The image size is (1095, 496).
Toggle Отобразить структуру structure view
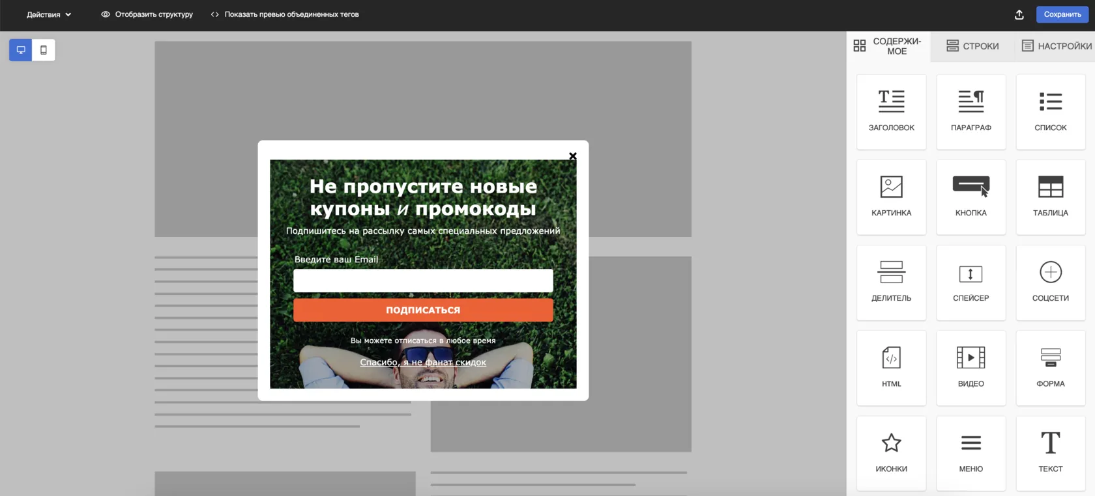point(147,14)
